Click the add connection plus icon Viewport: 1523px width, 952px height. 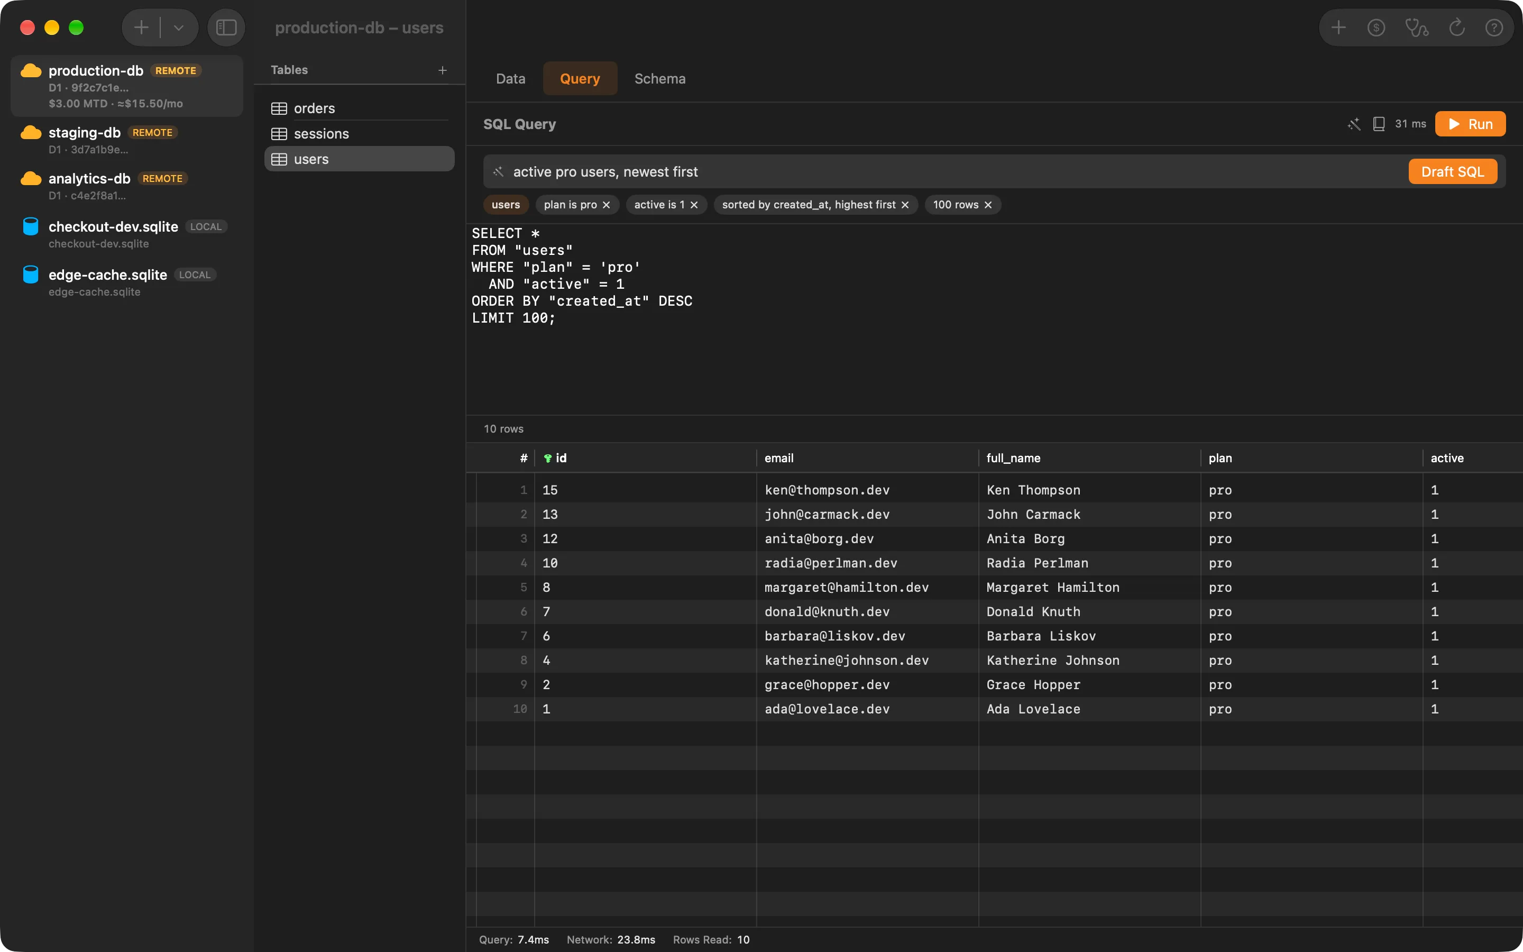142,28
